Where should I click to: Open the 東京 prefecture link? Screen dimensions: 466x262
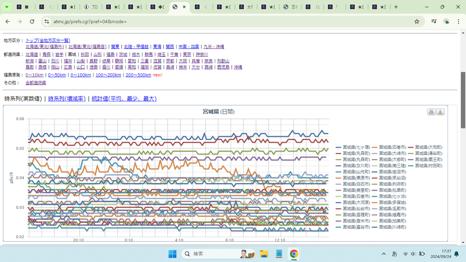pyautogui.click(x=187, y=55)
